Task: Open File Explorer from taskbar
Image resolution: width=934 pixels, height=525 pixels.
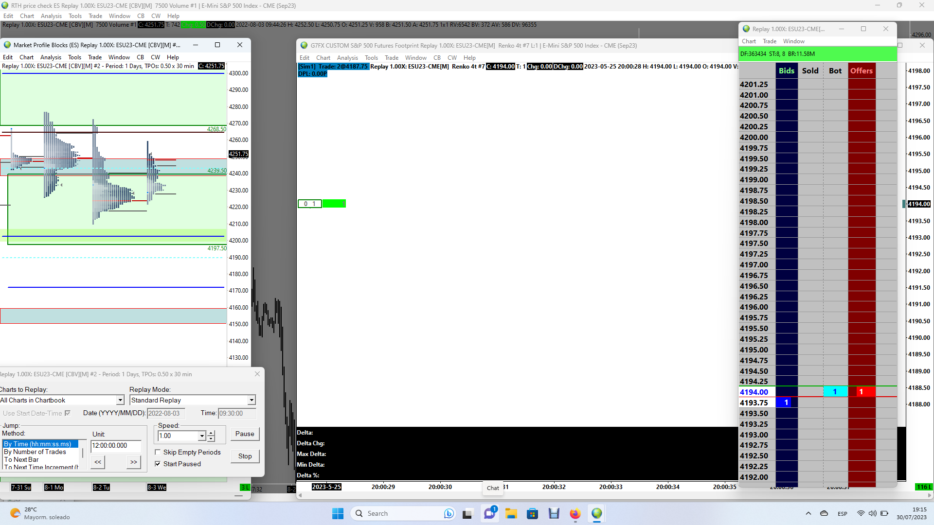Action: [x=511, y=514]
